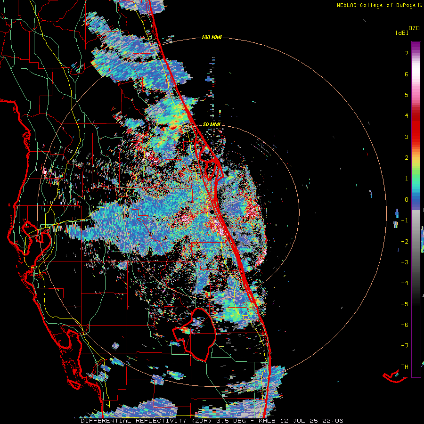
Task: Click the black radar site dot at KMLB
Action: [212, 212]
